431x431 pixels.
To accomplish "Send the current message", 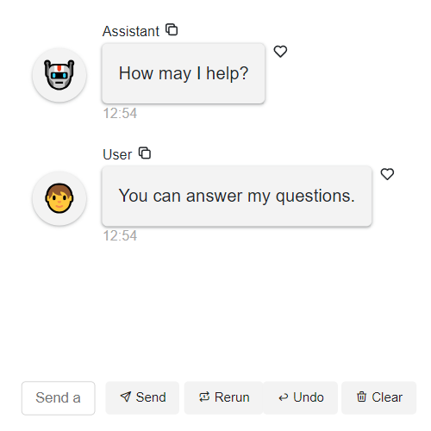I will coord(142,397).
